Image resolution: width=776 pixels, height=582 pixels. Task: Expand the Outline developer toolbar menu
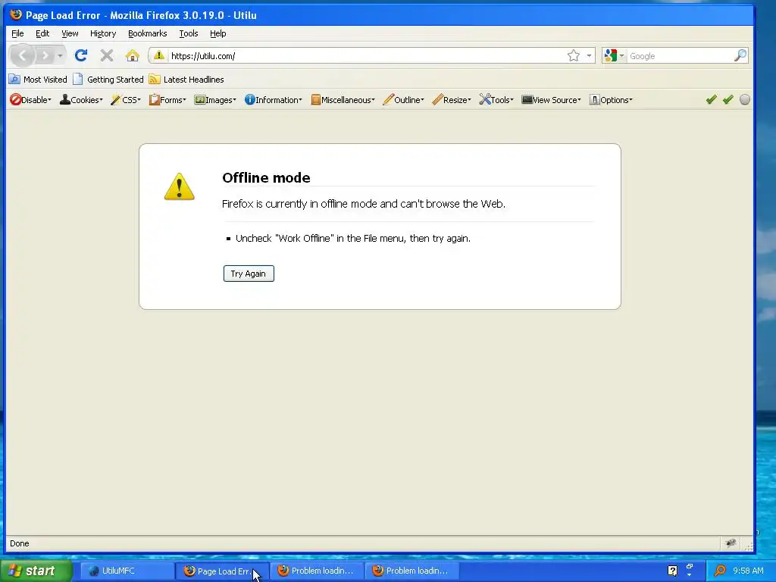pos(403,99)
